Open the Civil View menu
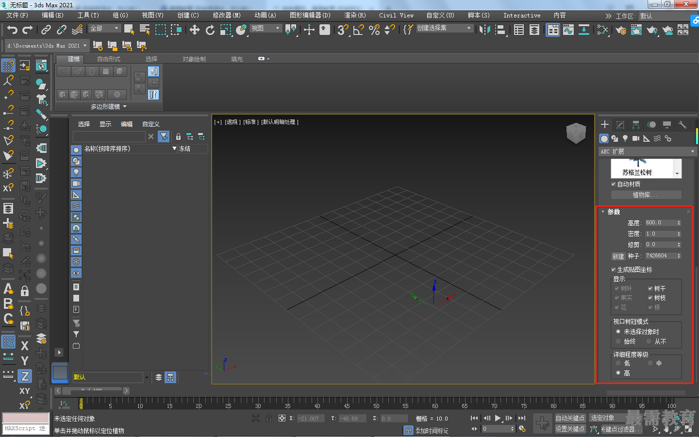 point(397,16)
